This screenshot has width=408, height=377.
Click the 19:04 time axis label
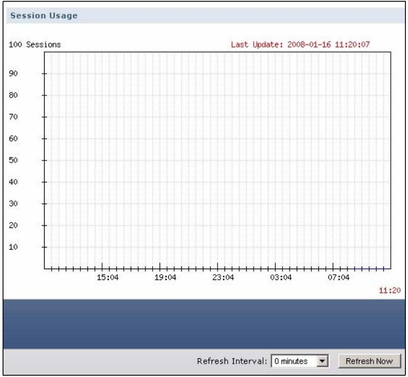tap(165, 277)
